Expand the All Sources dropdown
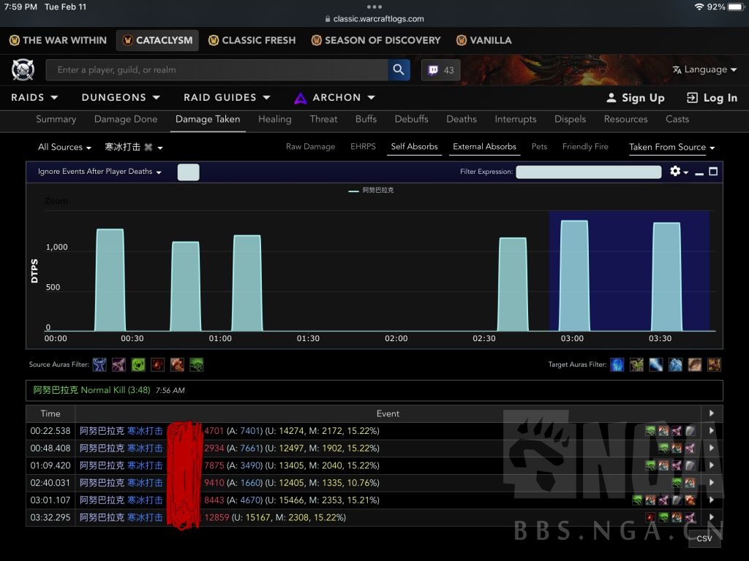The image size is (749, 561). point(64,148)
